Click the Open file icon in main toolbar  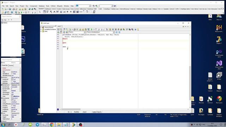[6, 9]
